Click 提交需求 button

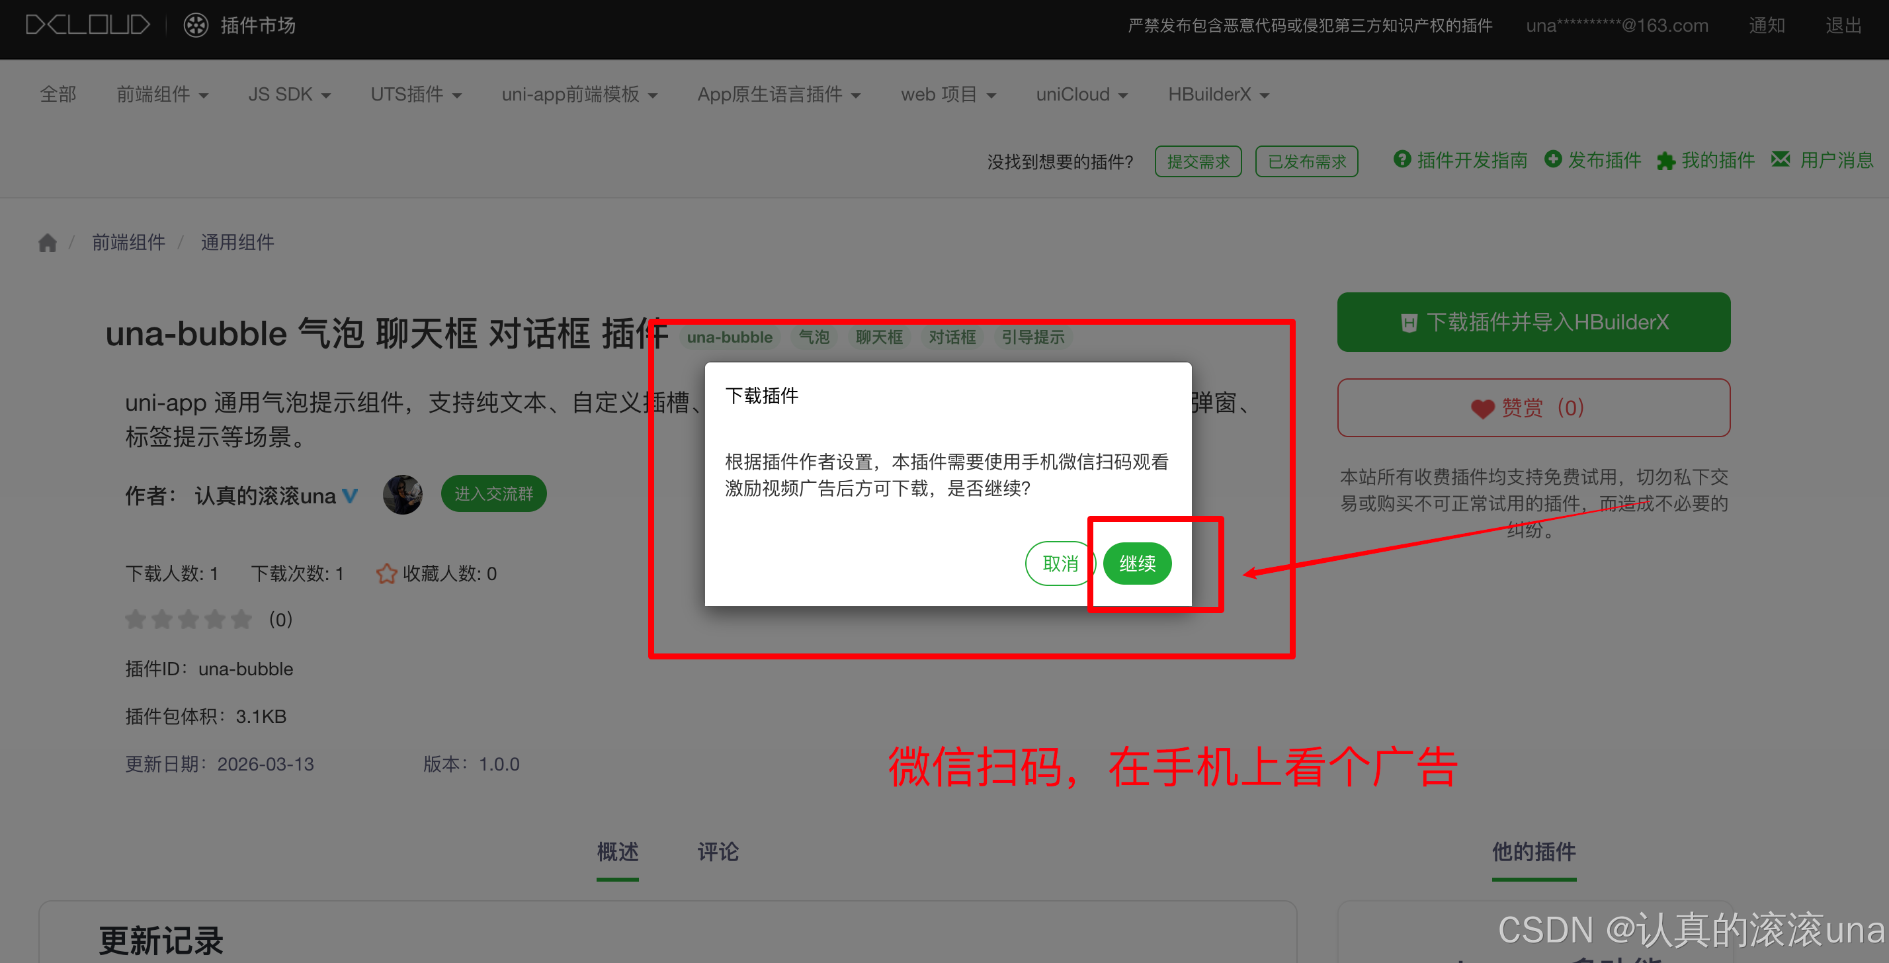point(1198,161)
